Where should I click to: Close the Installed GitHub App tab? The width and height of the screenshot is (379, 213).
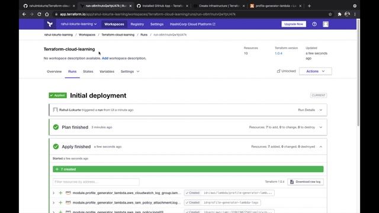[x=187, y=6]
